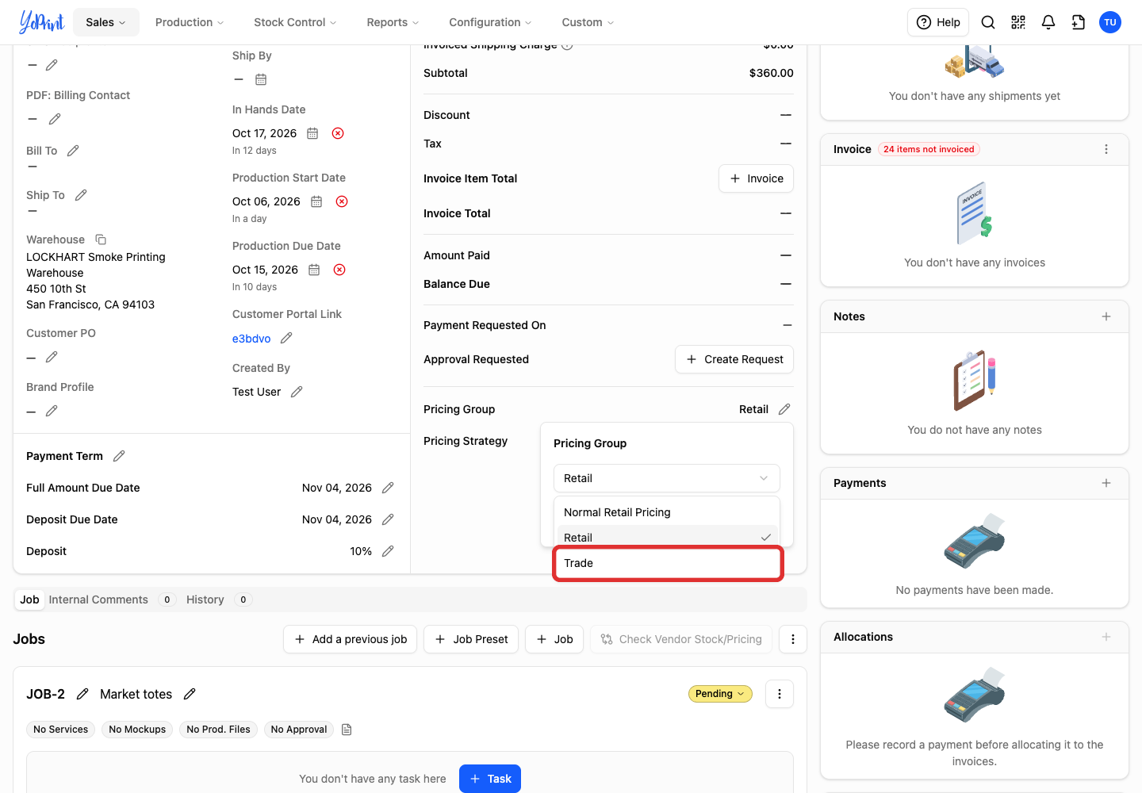Select the Job tab
1142x793 pixels.
pos(29,600)
